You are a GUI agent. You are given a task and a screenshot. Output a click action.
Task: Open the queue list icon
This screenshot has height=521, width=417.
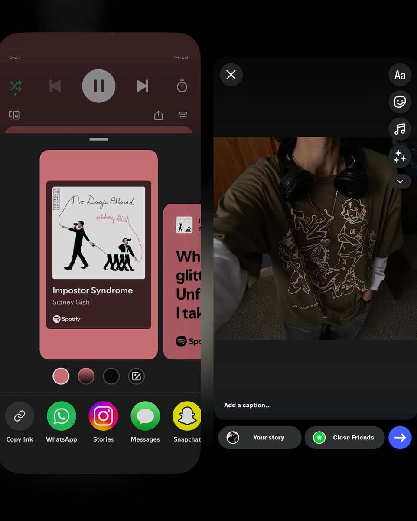point(183,115)
